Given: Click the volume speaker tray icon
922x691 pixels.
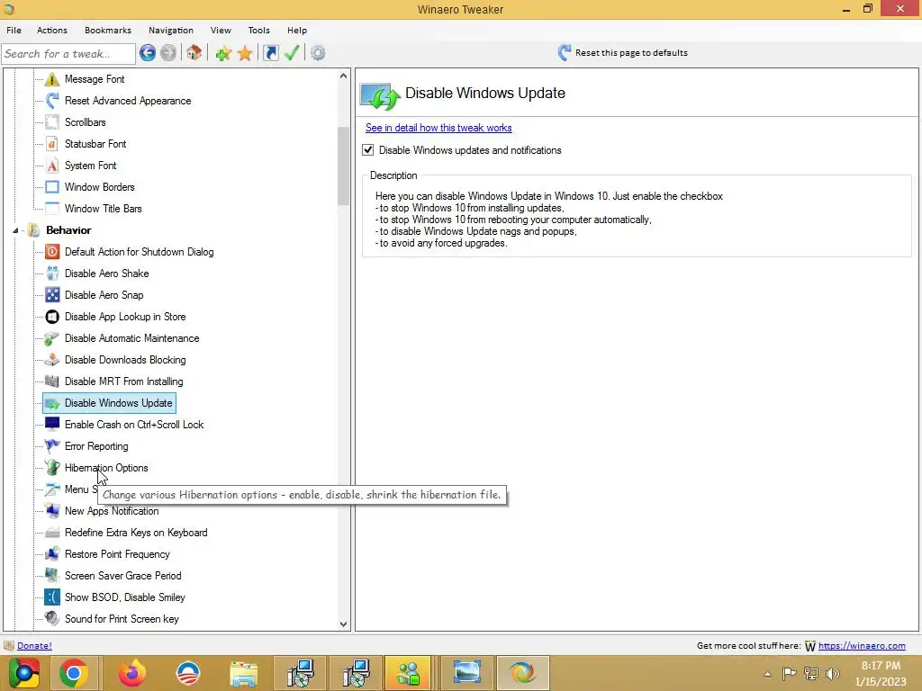Looking at the screenshot, I should pos(832,673).
